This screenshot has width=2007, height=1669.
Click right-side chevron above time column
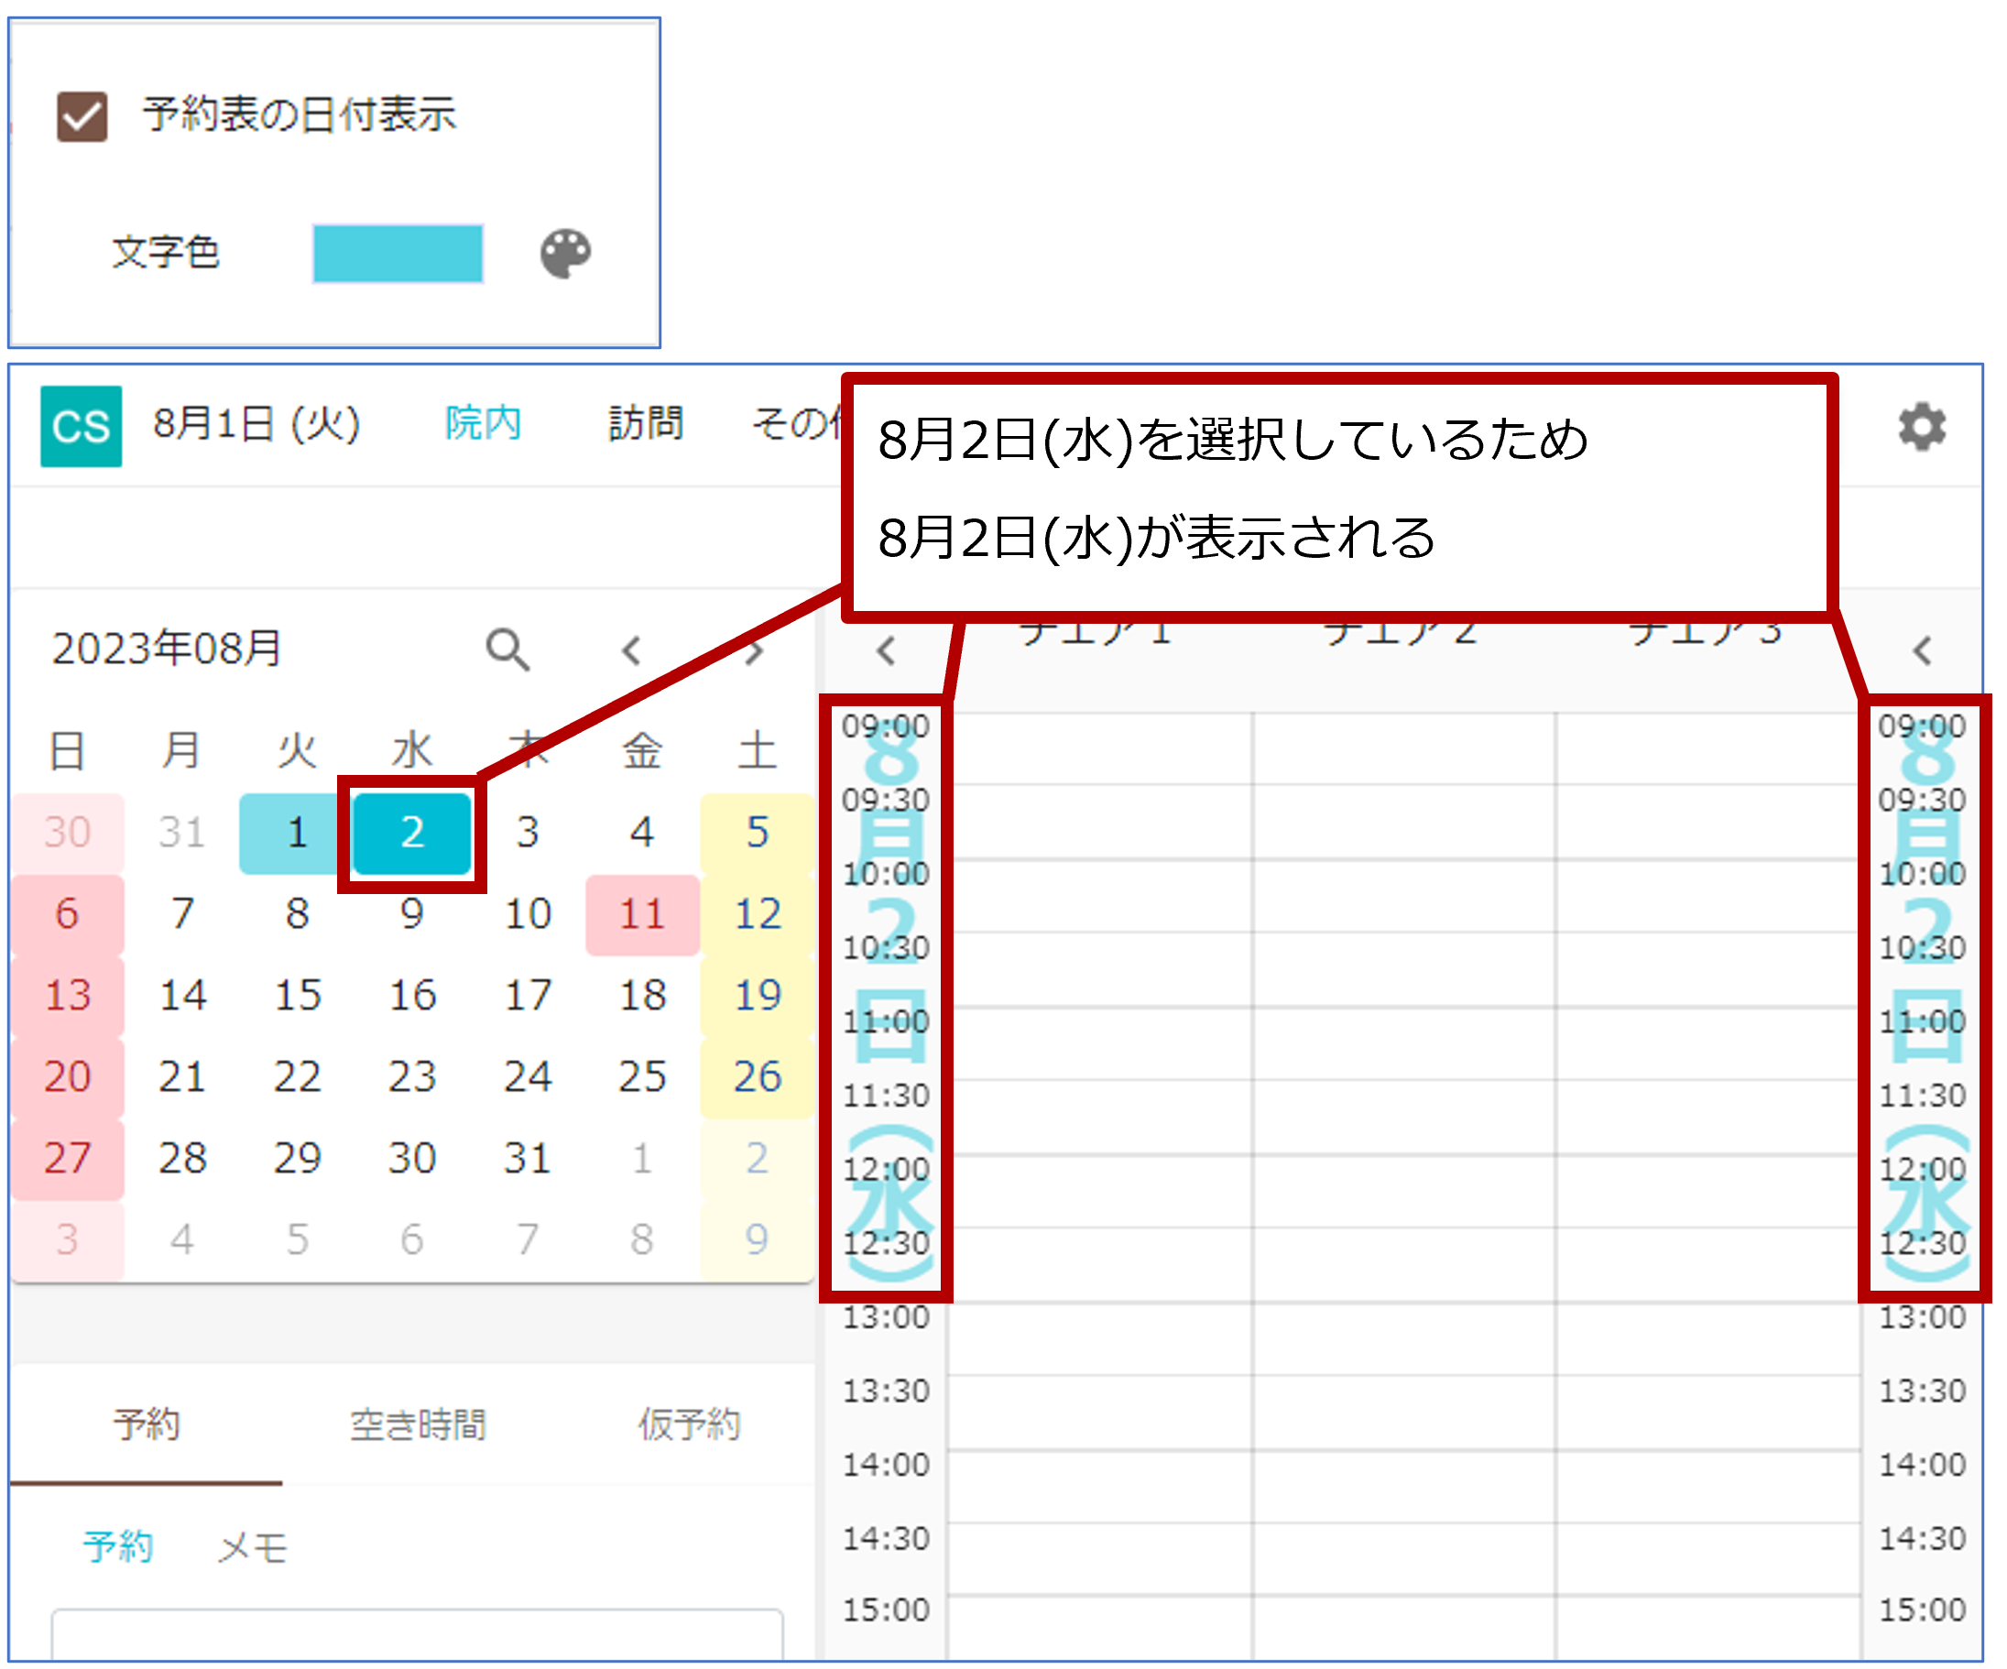pos(1922,651)
